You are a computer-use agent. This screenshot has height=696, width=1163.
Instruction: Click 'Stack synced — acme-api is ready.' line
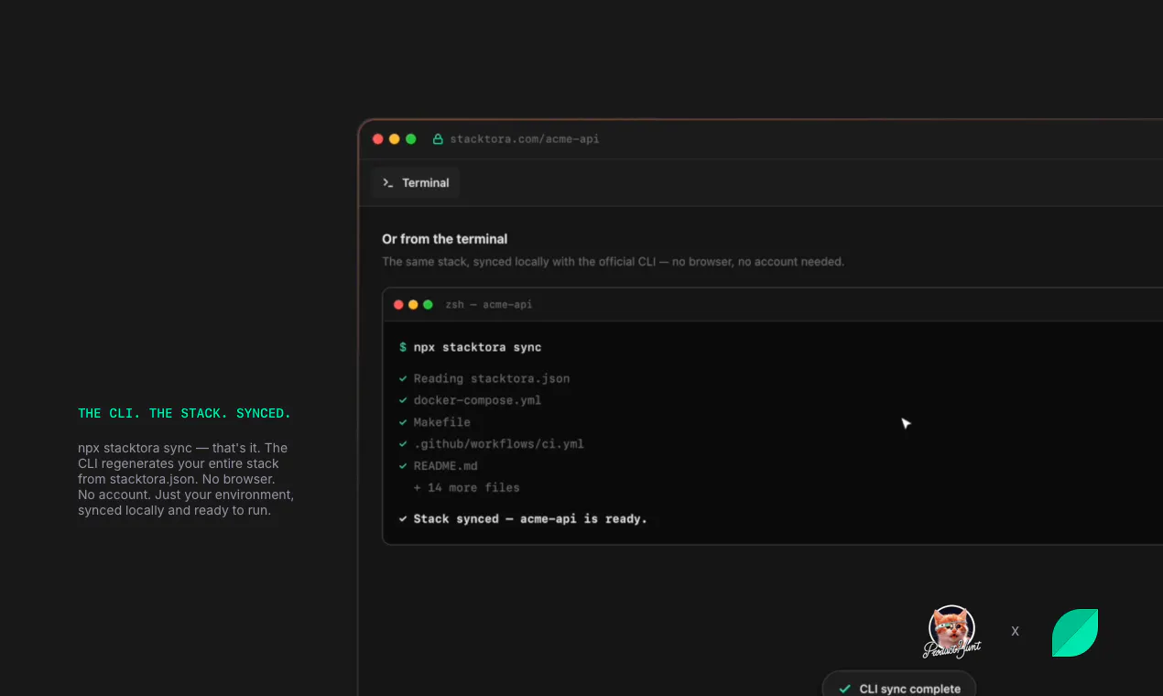530,519
